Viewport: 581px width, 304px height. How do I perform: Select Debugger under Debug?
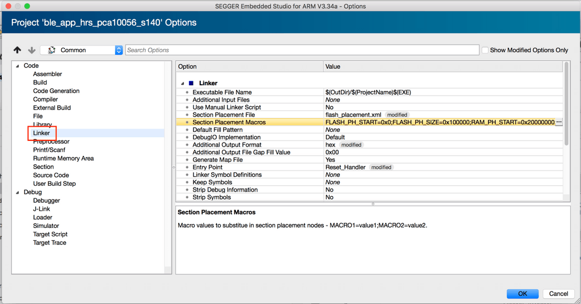[47, 201]
